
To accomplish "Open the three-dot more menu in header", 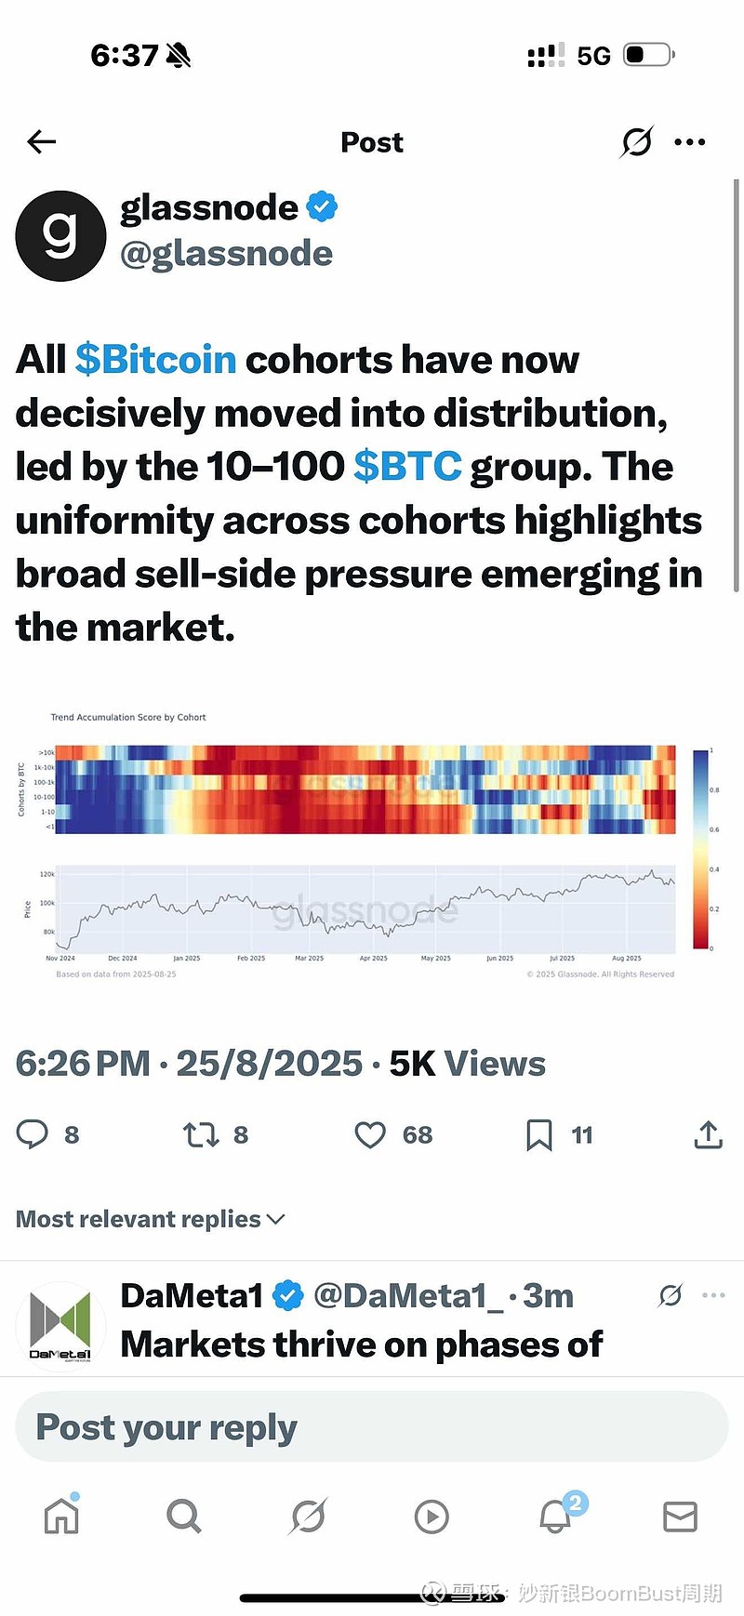I will (690, 142).
